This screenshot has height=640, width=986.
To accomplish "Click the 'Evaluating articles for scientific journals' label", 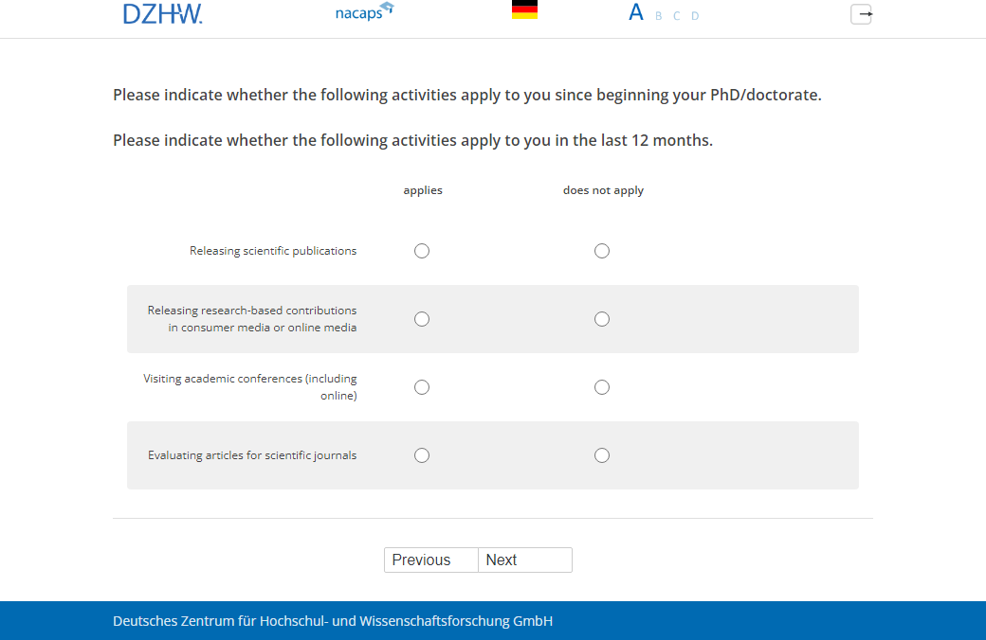I will 252,455.
